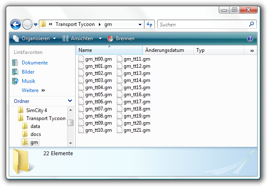268x187 pixels.
Task: Click the large folder icon in details pane
Action: click(21, 161)
